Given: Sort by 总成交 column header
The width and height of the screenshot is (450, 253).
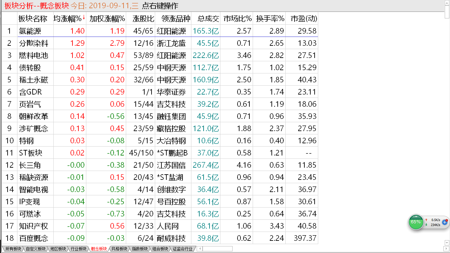Looking at the screenshot, I should [x=206, y=19].
